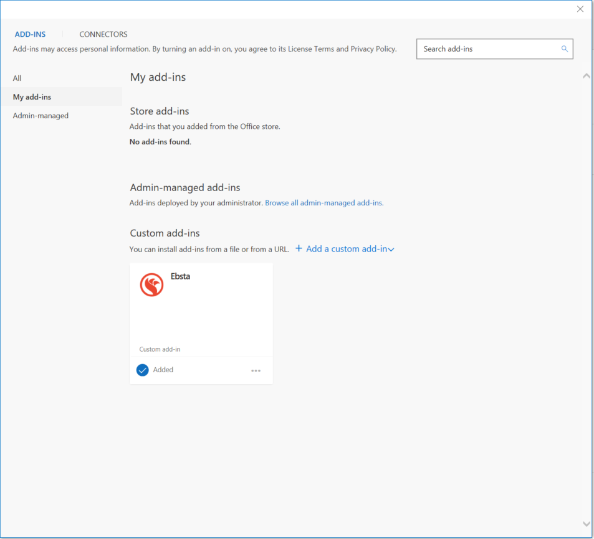
Task: Select All in the left sidebar
Action: [17, 78]
